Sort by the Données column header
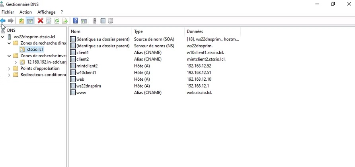 pos(213,31)
